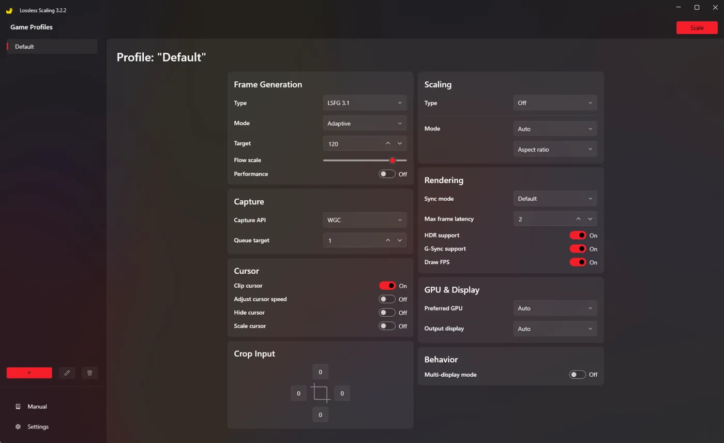Open the Sync mode dropdown
This screenshot has width=724, height=443.
pyautogui.click(x=555, y=199)
